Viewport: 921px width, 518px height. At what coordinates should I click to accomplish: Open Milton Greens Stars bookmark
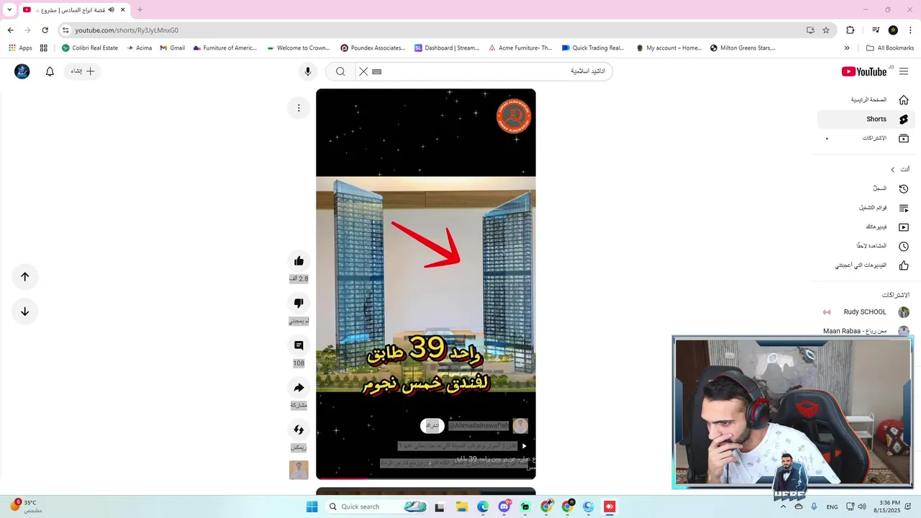coord(743,48)
